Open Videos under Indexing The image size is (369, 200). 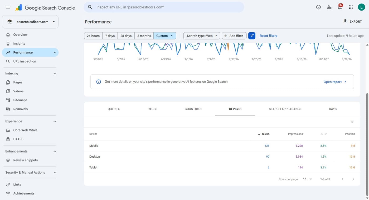30,91
